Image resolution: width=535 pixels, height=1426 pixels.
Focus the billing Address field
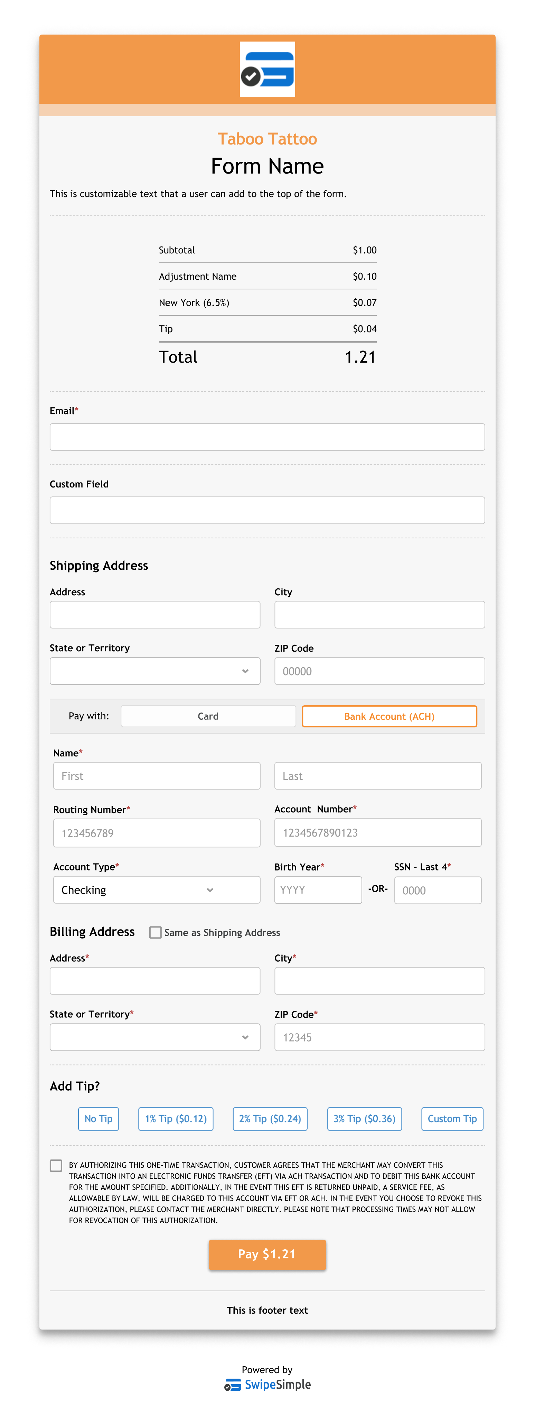(155, 981)
